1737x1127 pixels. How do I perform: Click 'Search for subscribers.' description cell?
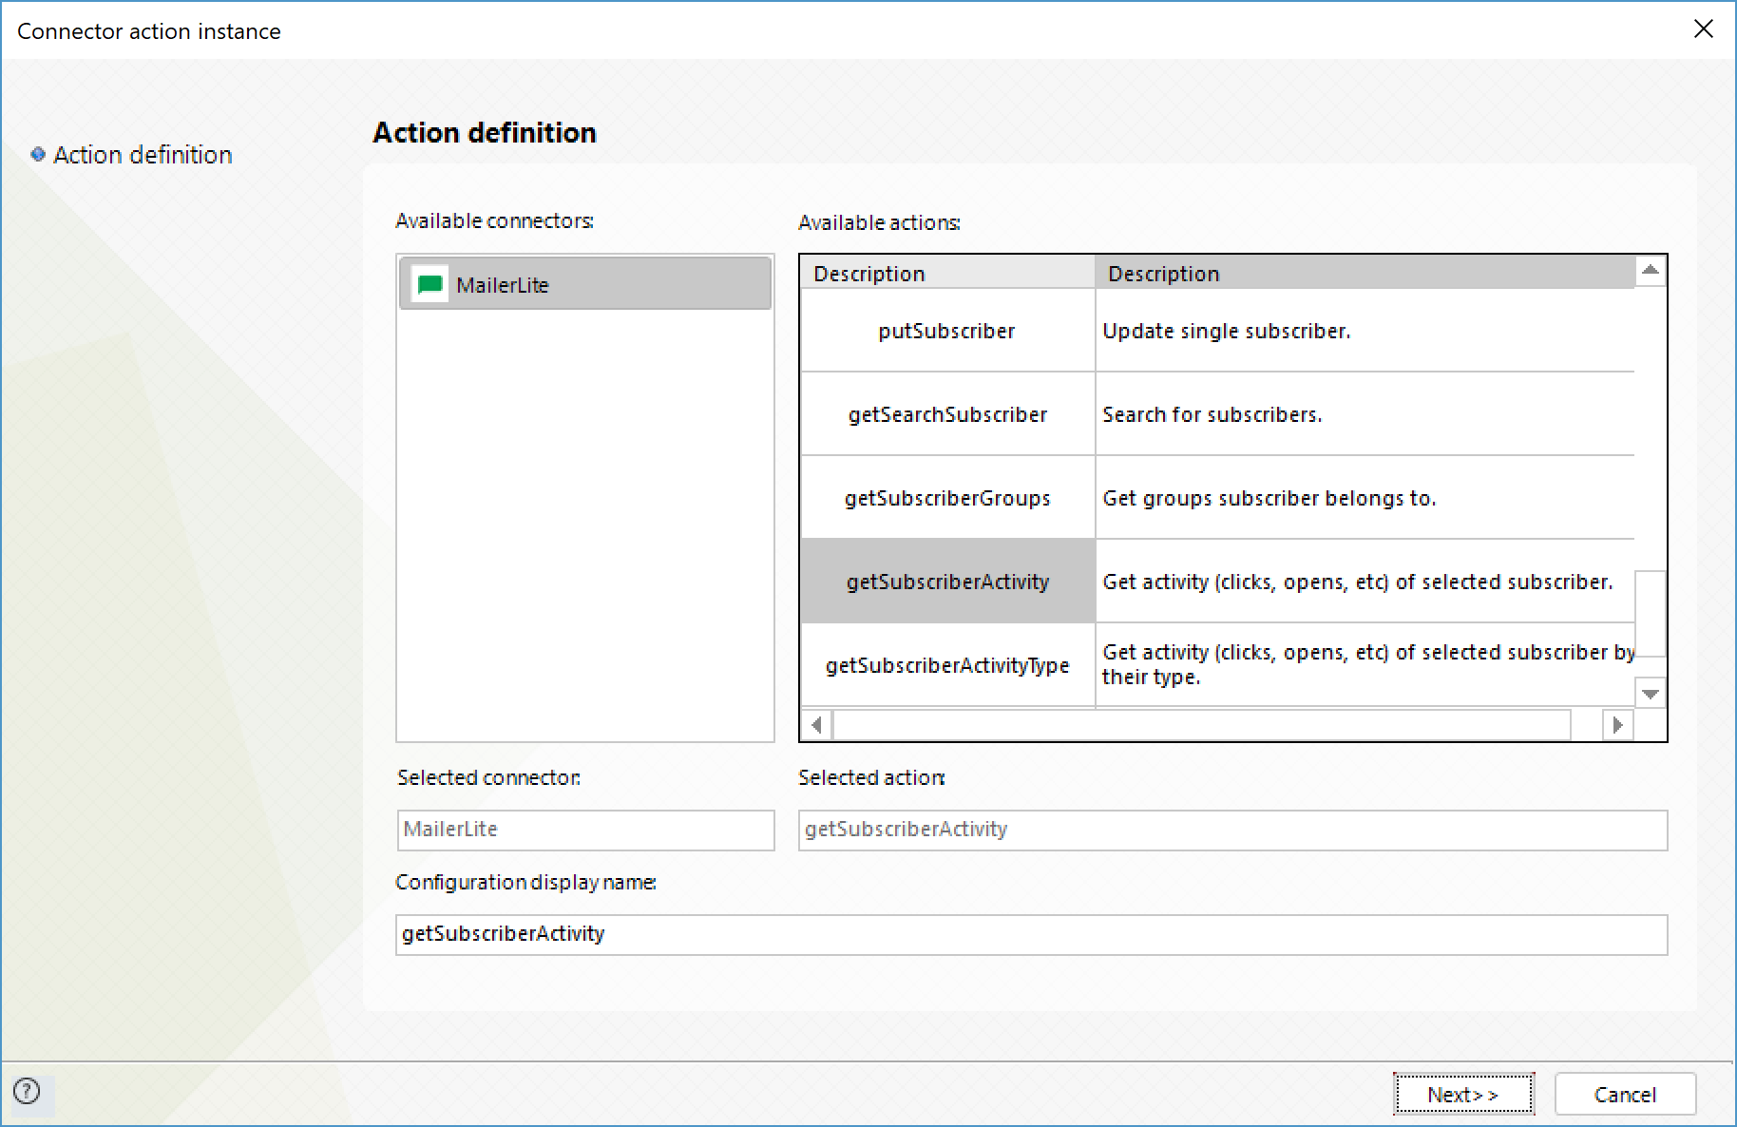(1365, 414)
